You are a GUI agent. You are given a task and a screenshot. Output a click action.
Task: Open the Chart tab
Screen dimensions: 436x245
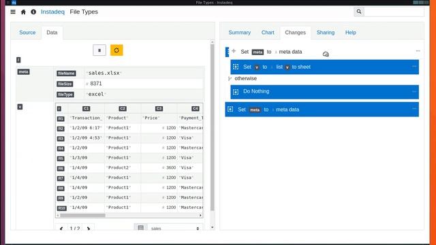[x=268, y=33]
